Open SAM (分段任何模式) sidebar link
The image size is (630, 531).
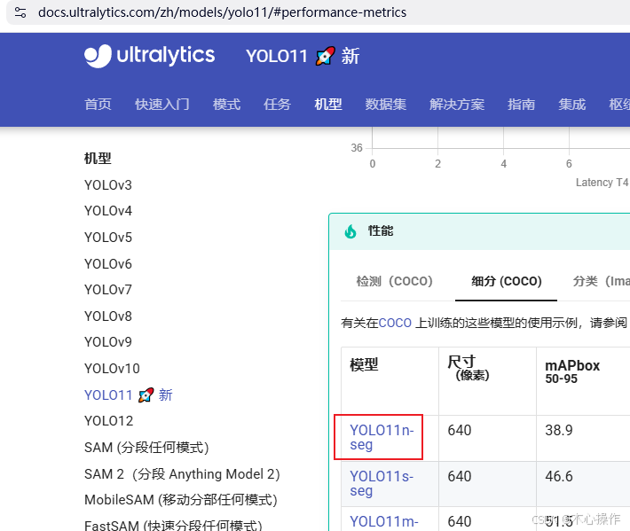[x=146, y=447]
